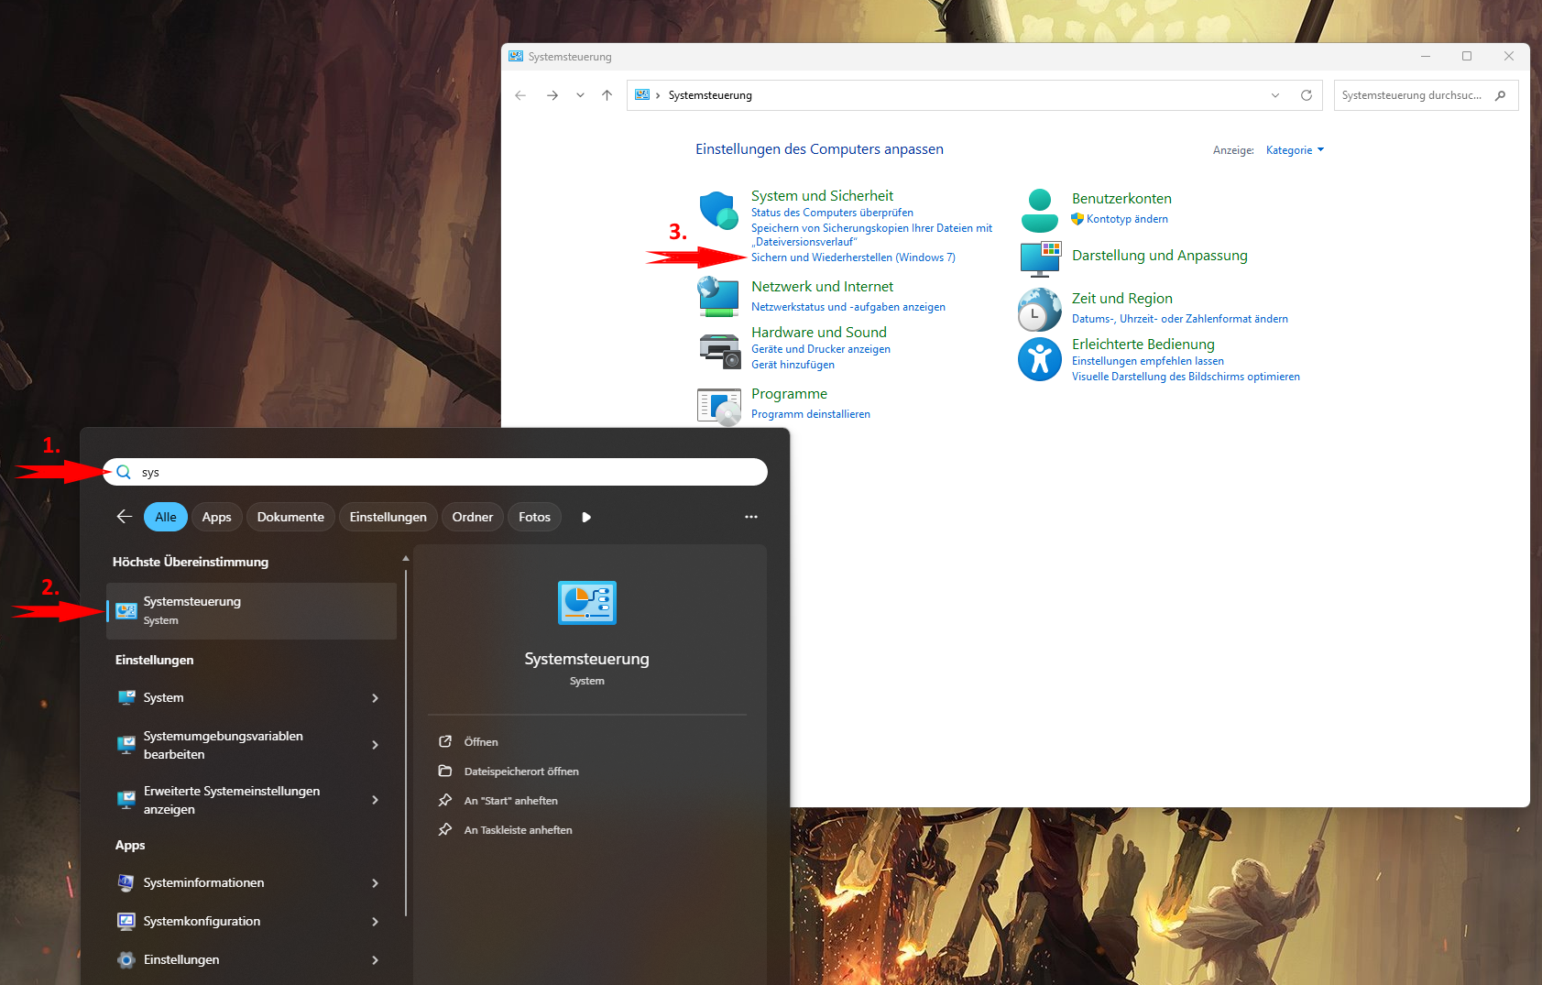The width and height of the screenshot is (1542, 985).
Task: Select the Systemsteuerung top search result
Action: pyautogui.click(x=252, y=610)
